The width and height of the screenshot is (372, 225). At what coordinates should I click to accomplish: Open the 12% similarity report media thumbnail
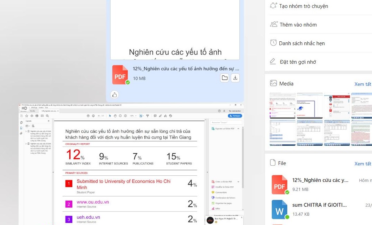(x=282, y=106)
